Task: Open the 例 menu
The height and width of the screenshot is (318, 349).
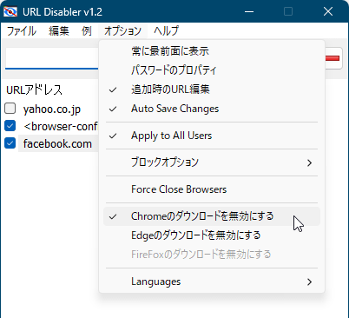Action: click(87, 30)
